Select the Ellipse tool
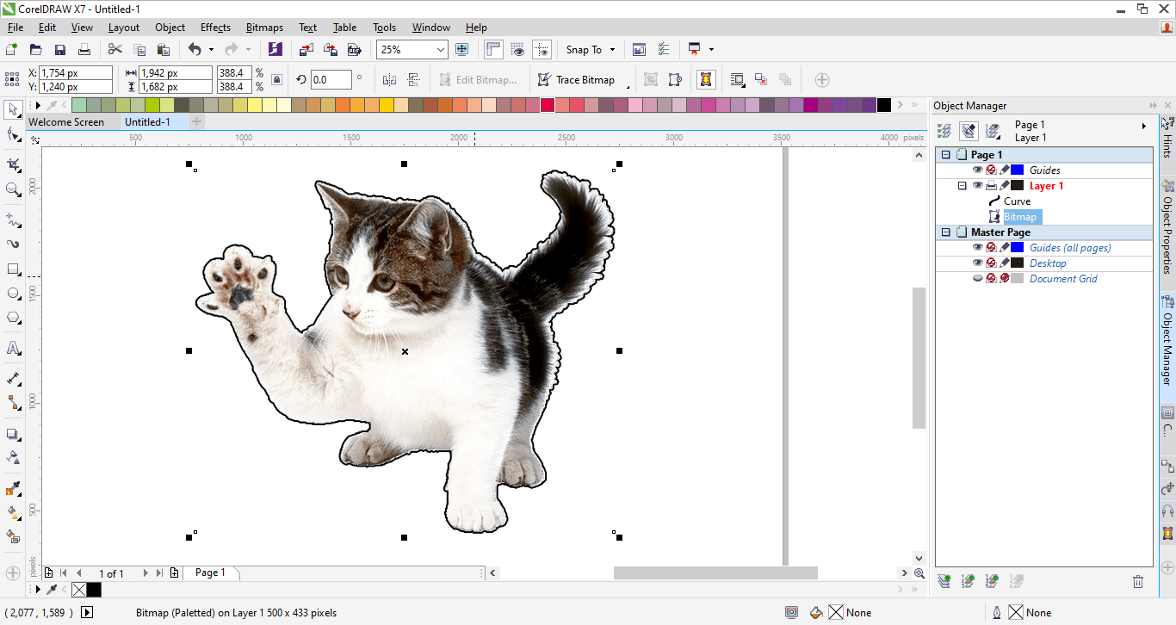This screenshot has width=1176, height=625. (13, 294)
